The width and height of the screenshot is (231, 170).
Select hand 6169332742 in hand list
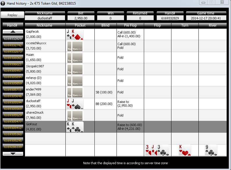13,45
